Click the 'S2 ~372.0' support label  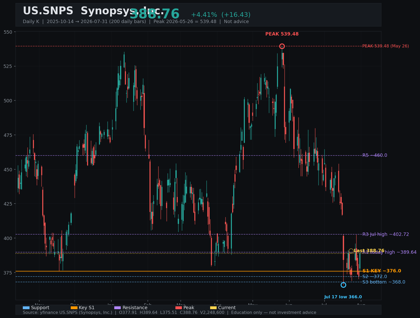coord(375,277)
